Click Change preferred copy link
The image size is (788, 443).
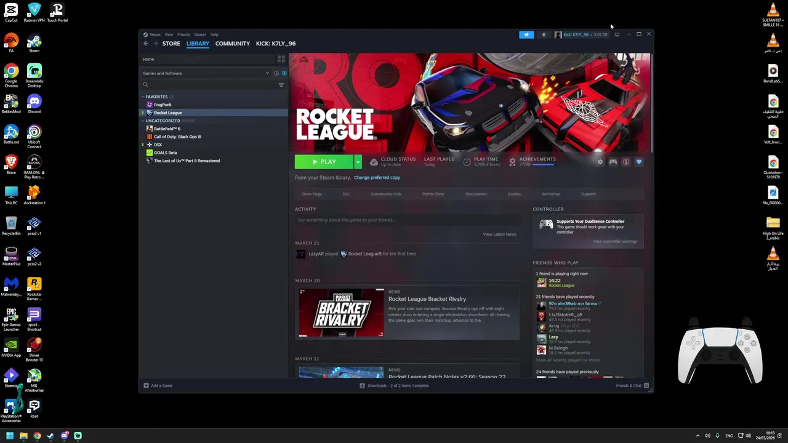377,177
